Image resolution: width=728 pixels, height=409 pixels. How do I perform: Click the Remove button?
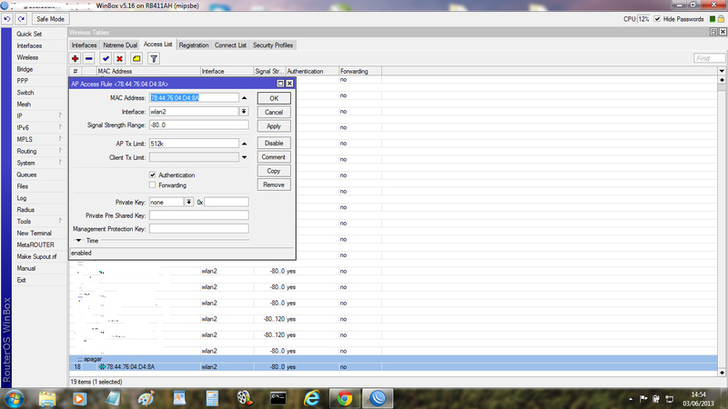coord(274,185)
